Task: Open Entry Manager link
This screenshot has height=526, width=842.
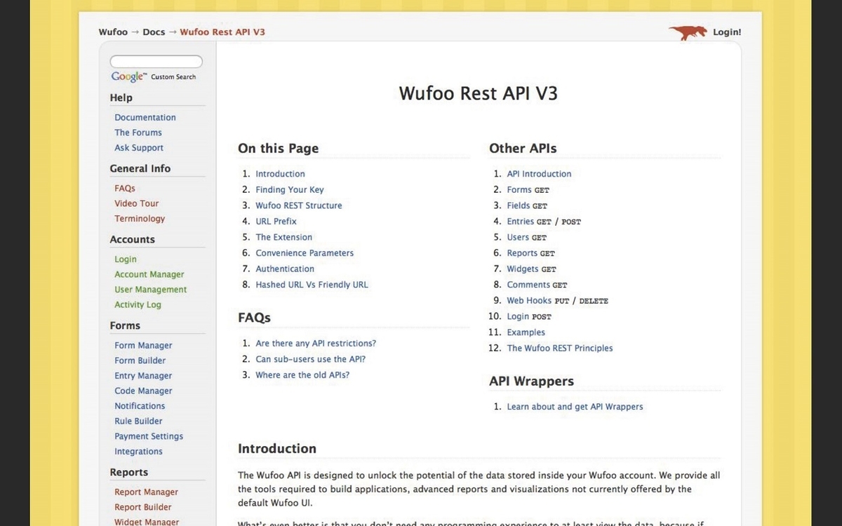Action: [143, 376]
